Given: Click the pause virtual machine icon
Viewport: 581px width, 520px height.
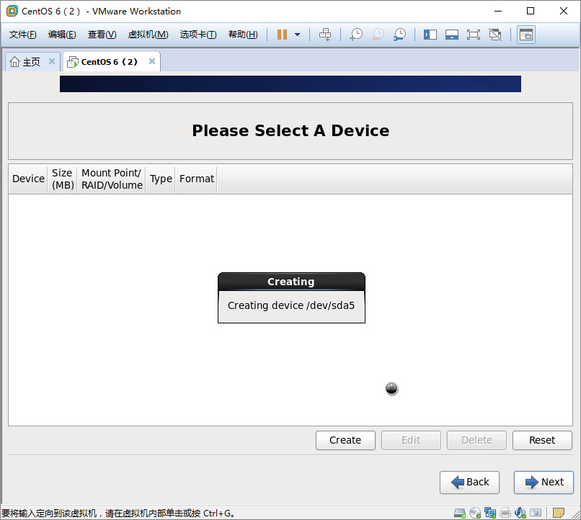Looking at the screenshot, I should pos(282,35).
